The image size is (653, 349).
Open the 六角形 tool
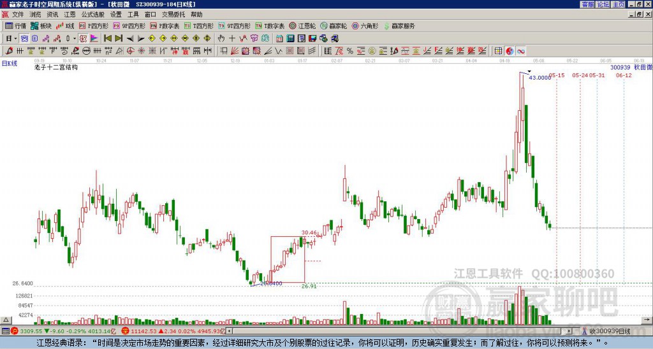(x=365, y=25)
